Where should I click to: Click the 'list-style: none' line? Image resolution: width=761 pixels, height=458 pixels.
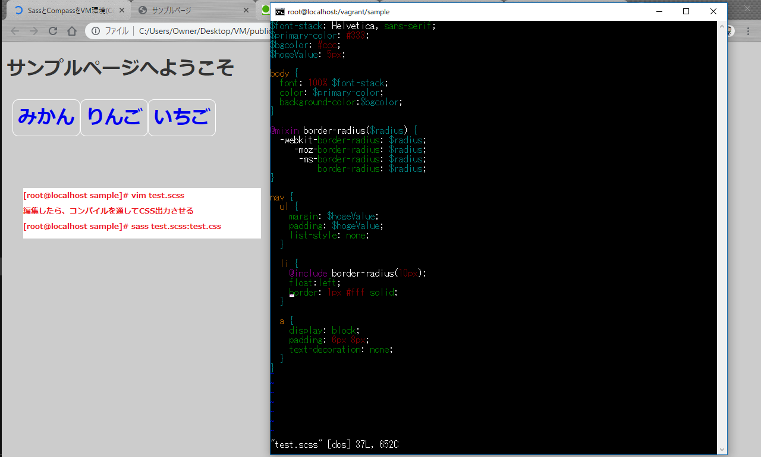click(x=329, y=236)
